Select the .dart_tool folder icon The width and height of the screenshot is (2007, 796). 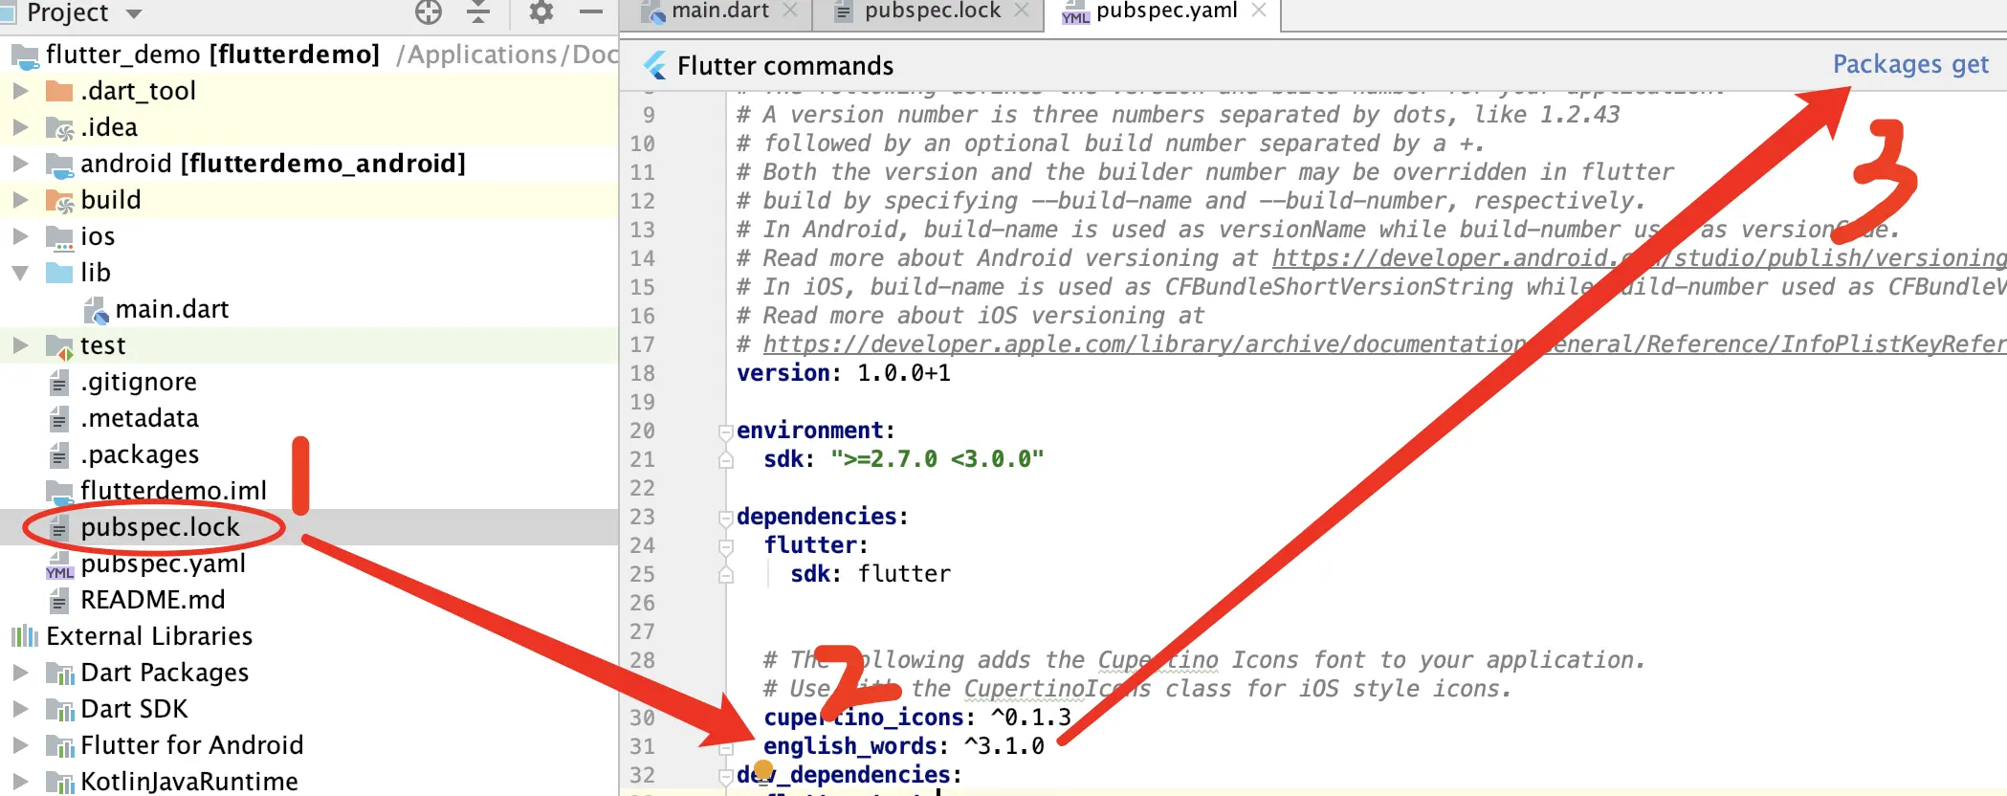click(x=59, y=91)
